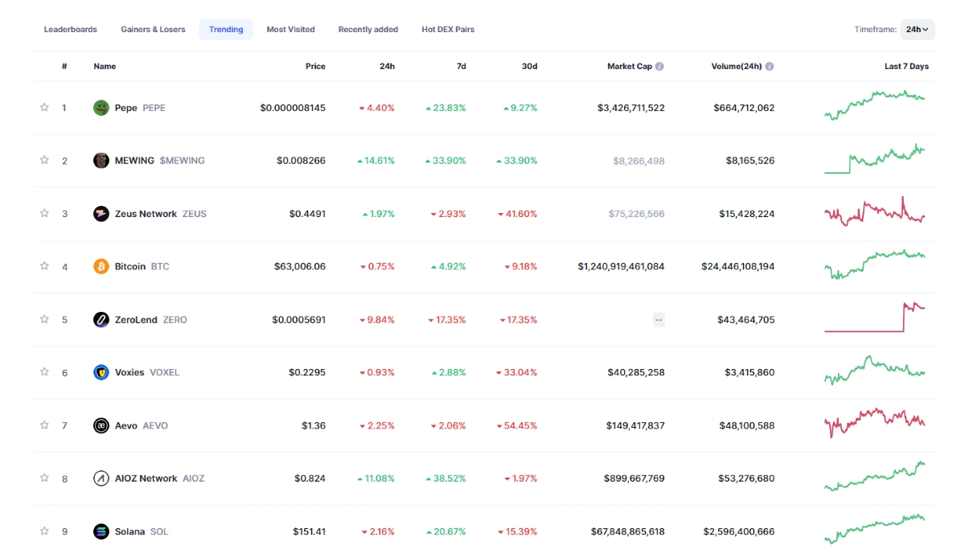965x558 pixels.
Task: Sort by Volume(24h) column header
Action: click(737, 66)
